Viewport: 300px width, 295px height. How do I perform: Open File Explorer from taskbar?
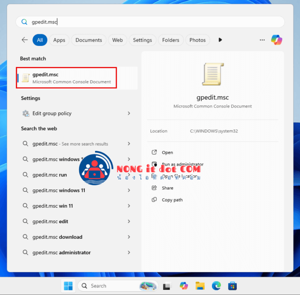point(200,286)
